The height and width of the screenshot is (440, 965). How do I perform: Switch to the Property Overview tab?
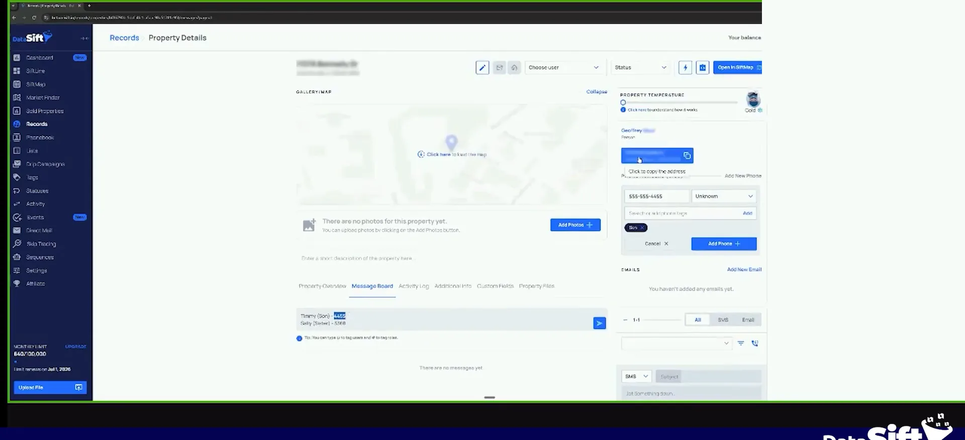tap(322, 286)
